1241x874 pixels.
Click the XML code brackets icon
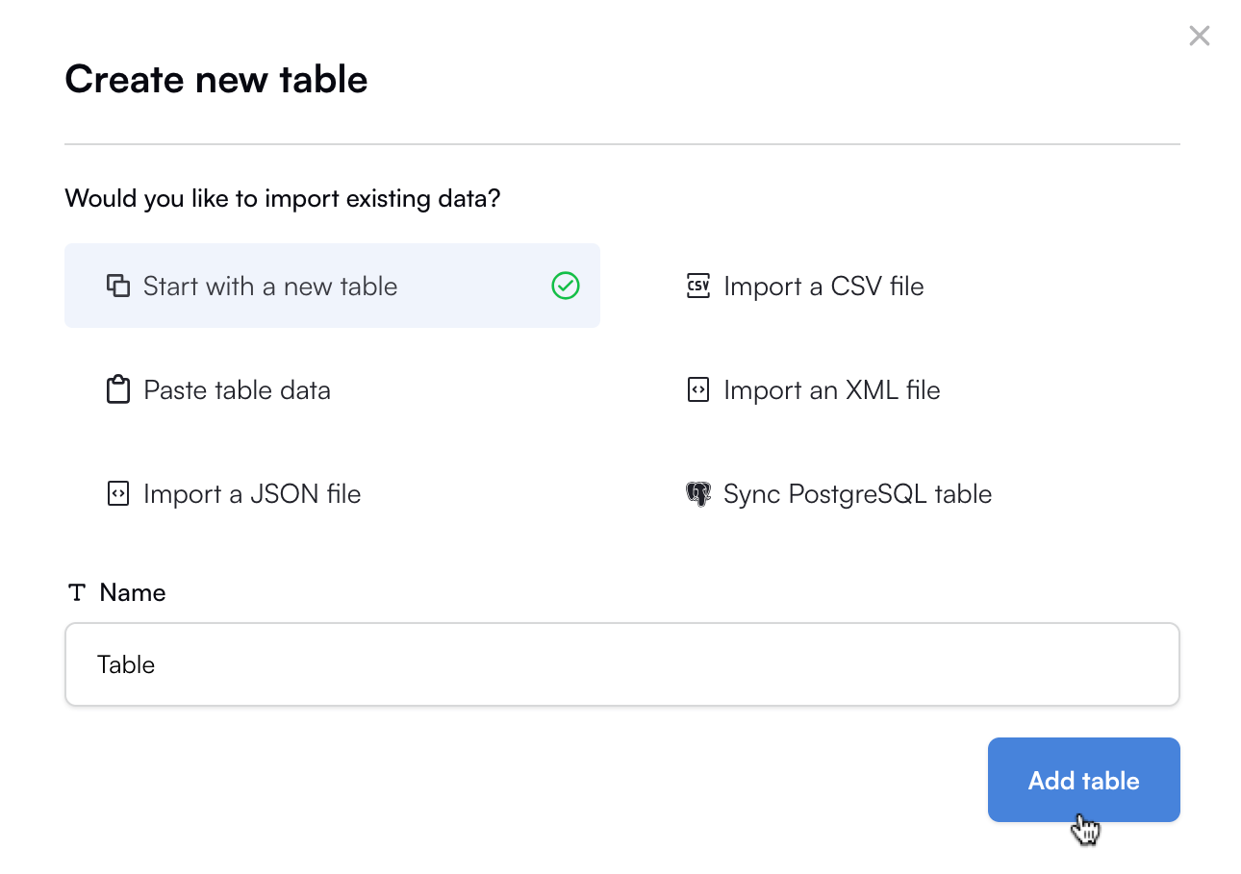pyautogui.click(x=696, y=389)
